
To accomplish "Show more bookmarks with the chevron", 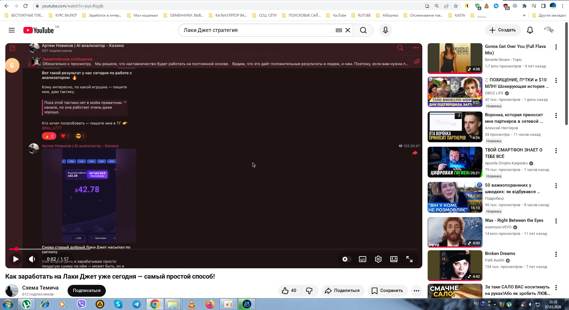I will tap(524, 15).
